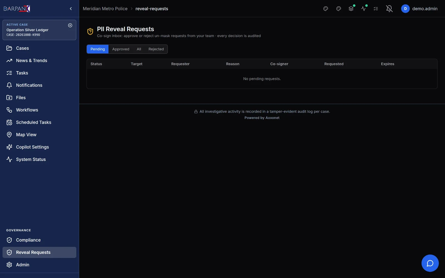This screenshot has height=278, width=445.
Task: Close the active case Operation Silver Ledger
Action: pyautogui.click(x=70, y=25)
